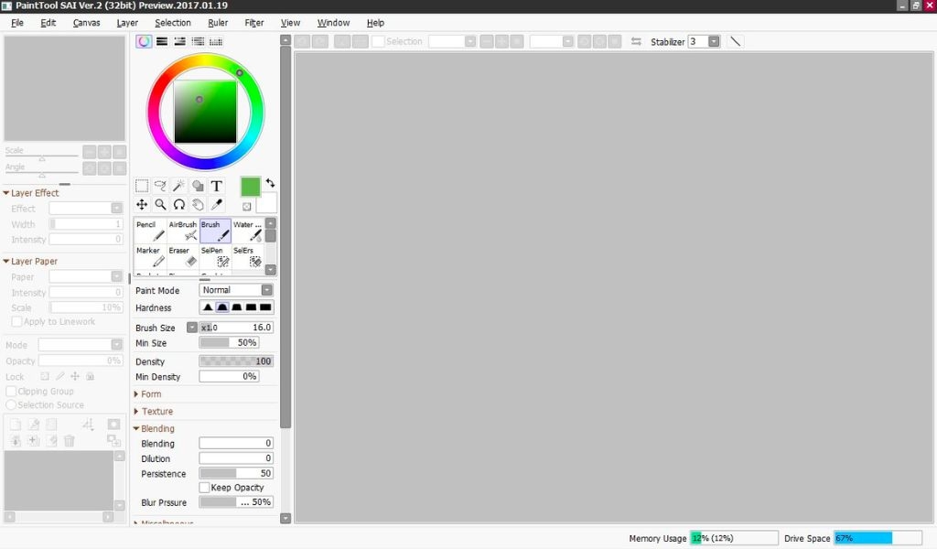This screenshot has height=549, width=937.
Task: Open the Paint Mode dropdown
Action: click(264, 290)
